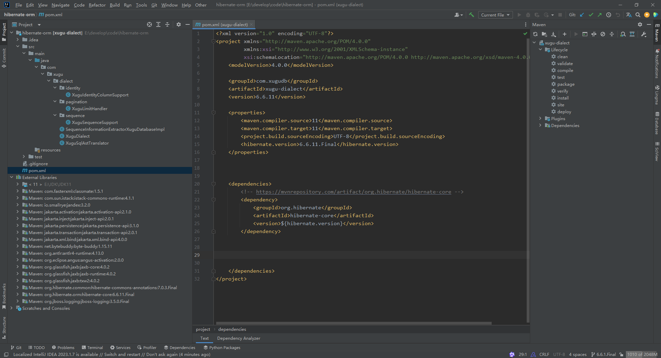Toggle Skip Tests mode in Maven
Viewport: 661px width, 358px height.
603,34
